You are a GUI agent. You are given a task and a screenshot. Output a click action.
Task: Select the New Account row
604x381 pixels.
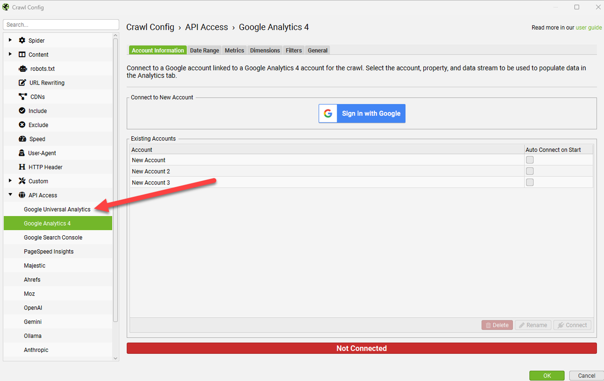coord(361,160)
